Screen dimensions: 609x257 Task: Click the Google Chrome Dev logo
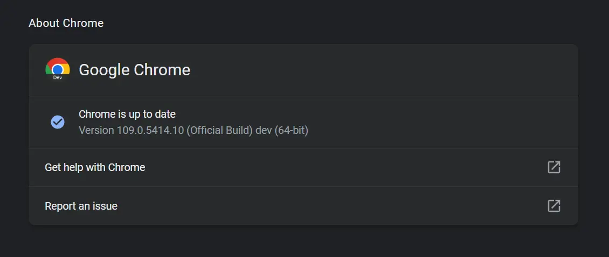click(58, 69)
